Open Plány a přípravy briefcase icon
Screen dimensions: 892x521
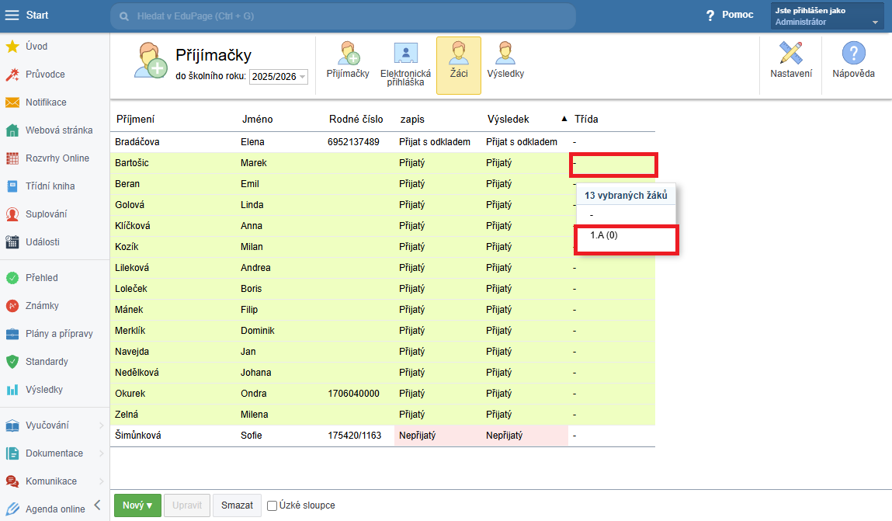12,333
